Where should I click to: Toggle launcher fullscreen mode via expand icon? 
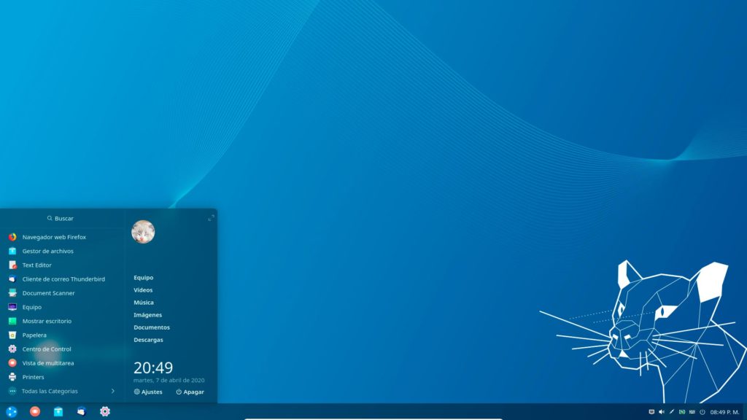[211, 218]
